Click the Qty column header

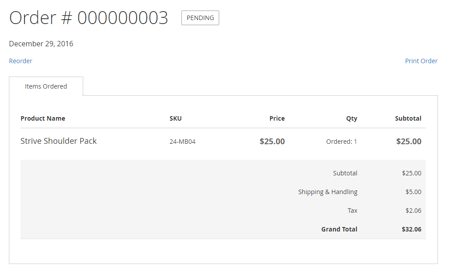coord(352,118)
